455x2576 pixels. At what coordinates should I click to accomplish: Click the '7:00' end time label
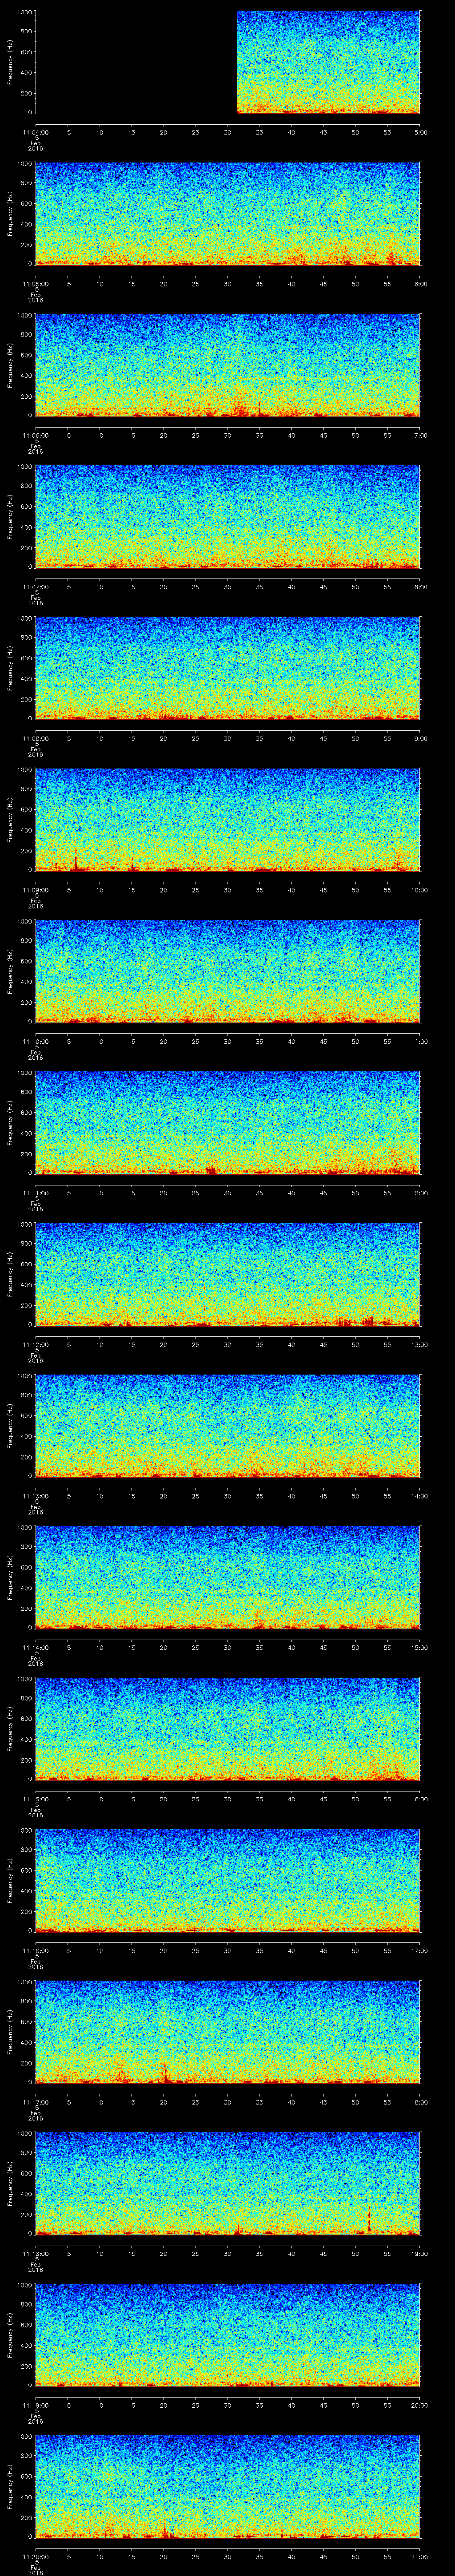point(420,435)
